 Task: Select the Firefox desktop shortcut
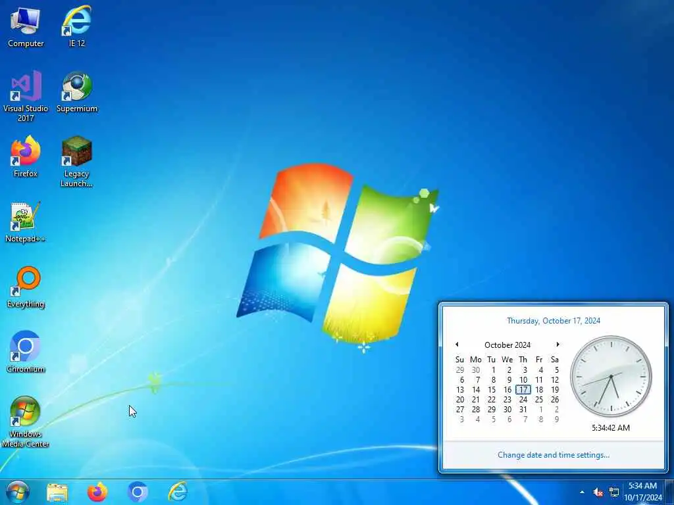coord(26,156)
